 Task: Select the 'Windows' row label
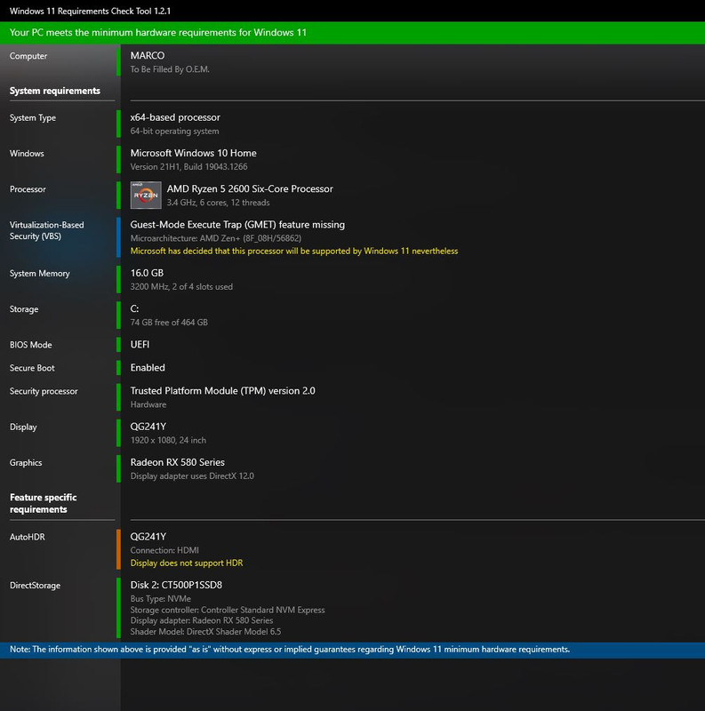[27, 153]
